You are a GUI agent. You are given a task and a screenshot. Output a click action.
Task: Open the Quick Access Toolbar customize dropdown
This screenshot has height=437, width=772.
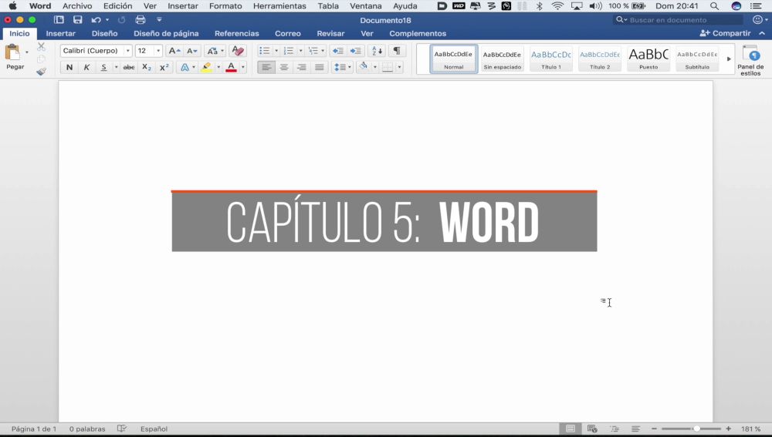coord(159,20)
